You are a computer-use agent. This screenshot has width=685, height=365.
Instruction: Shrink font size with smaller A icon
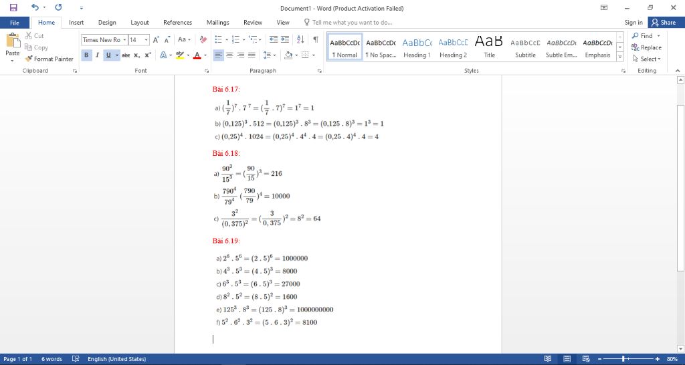tap(167, 39)
